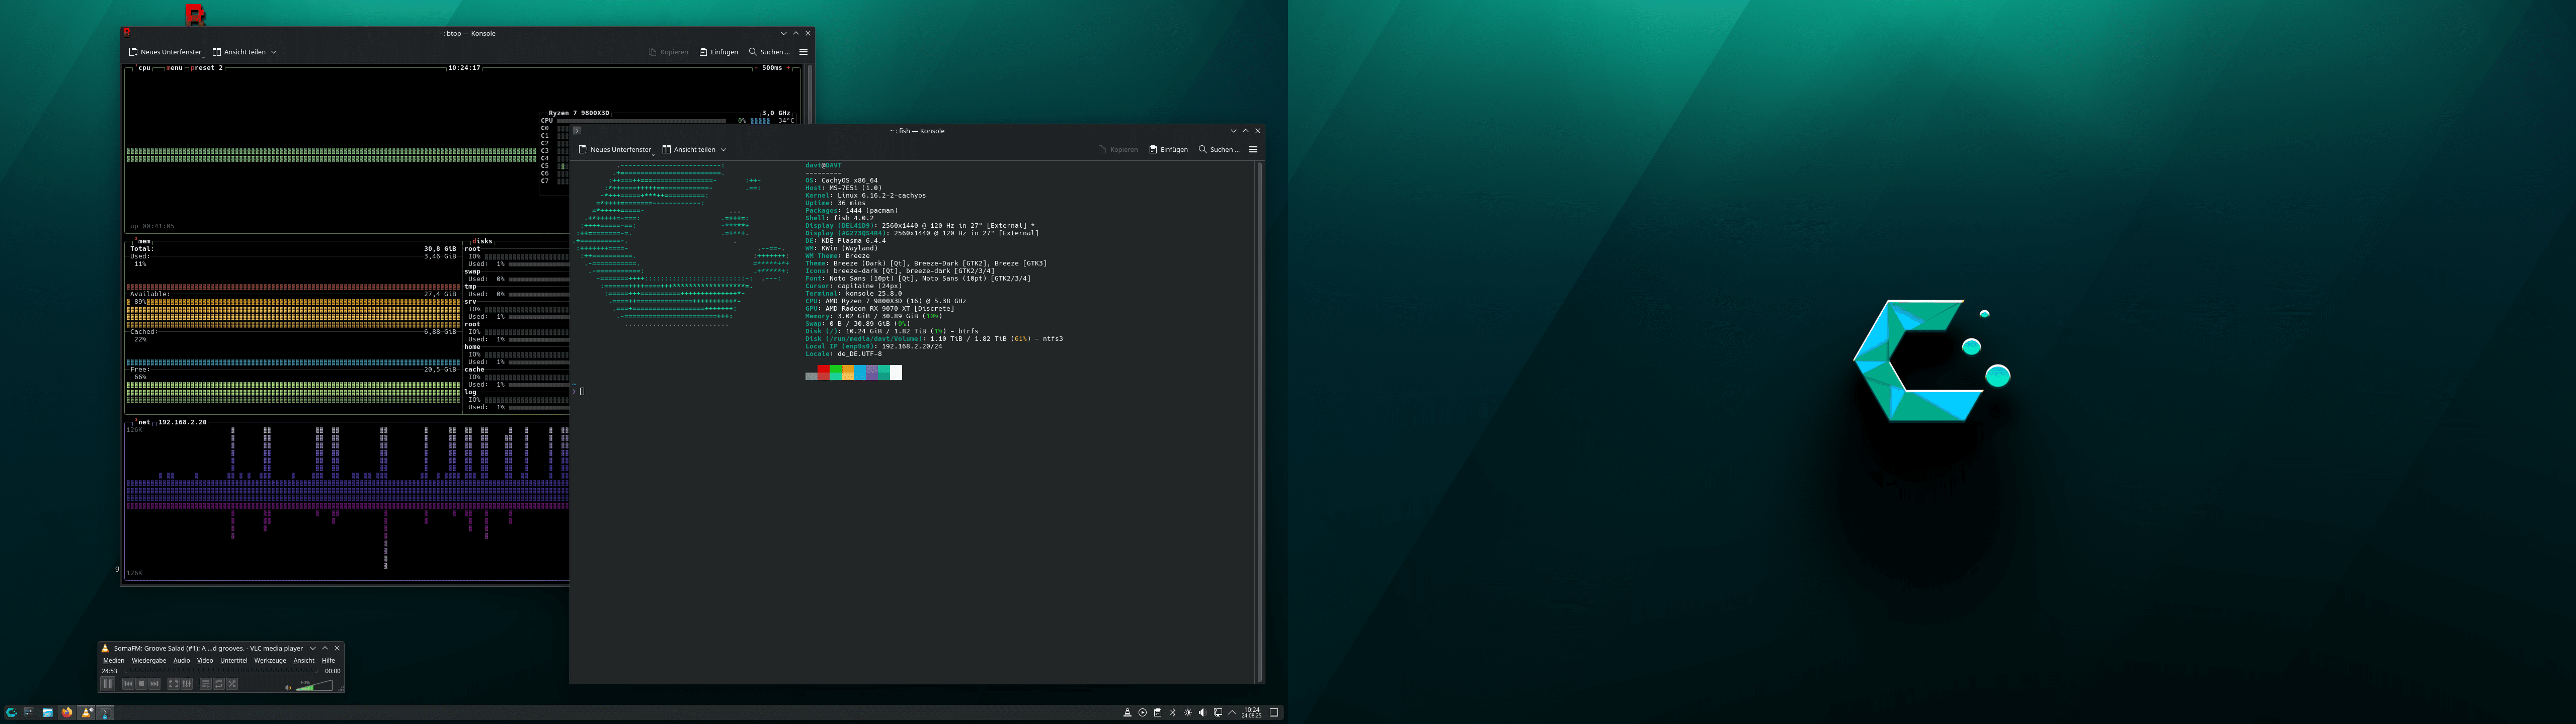Screen dimensions: 2576x724
Task: Toggle VLC shuffle random playback
Action: tap(232, 684)
